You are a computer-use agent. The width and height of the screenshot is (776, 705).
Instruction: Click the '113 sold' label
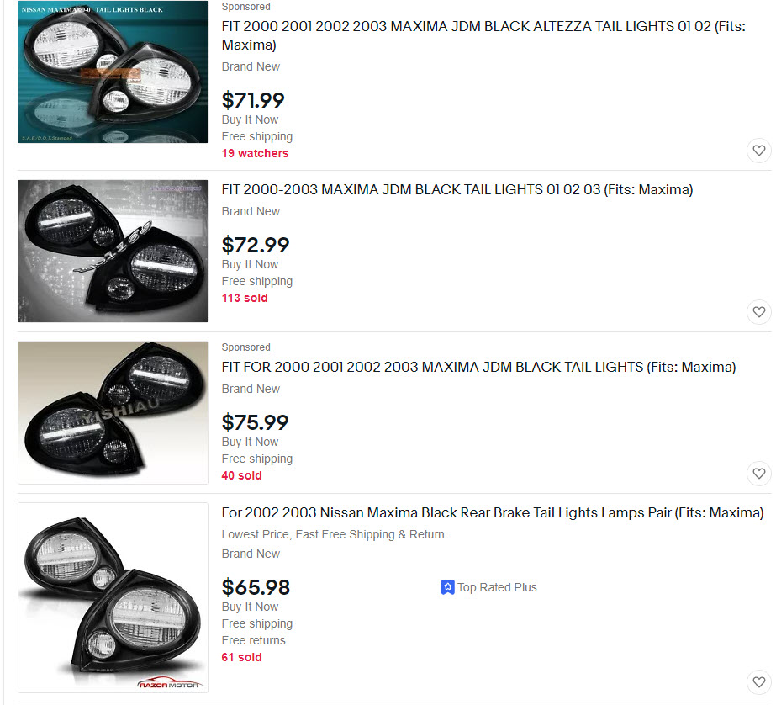245,299
